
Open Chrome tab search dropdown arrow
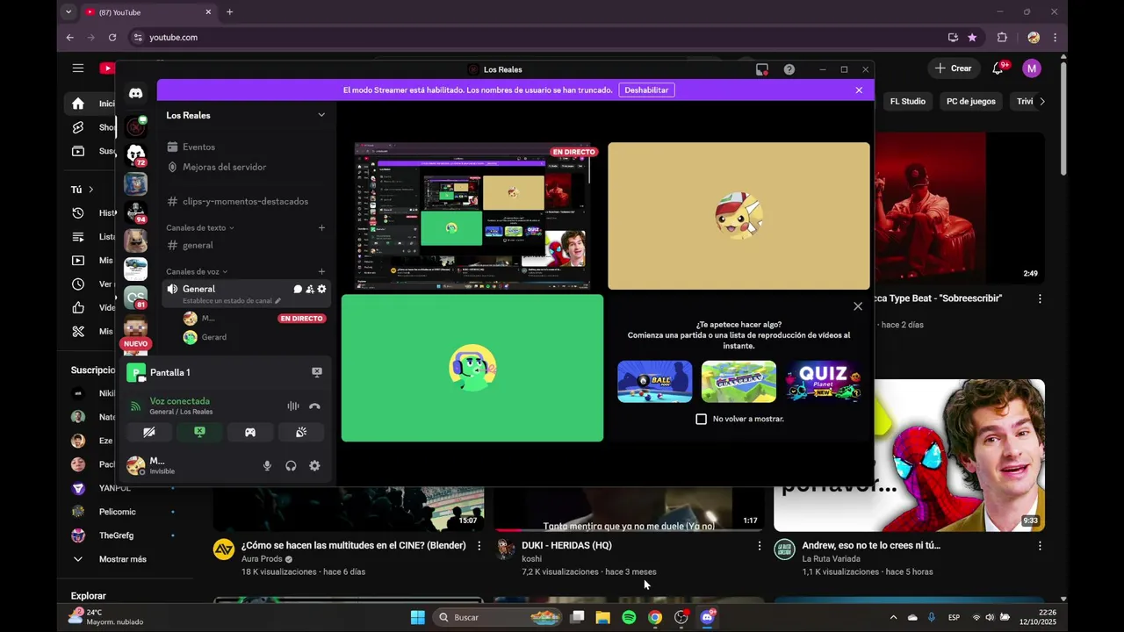pos(68,12)
